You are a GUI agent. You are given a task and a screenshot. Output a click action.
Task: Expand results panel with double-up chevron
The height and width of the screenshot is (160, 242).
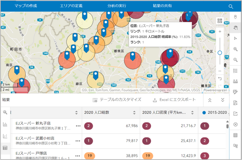point(210,100)
